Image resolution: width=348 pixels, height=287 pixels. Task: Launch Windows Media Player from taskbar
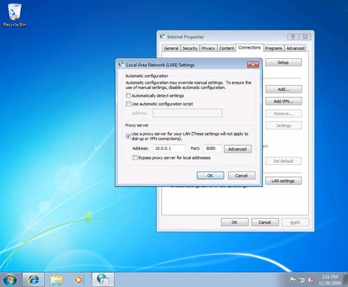point(79,280)
